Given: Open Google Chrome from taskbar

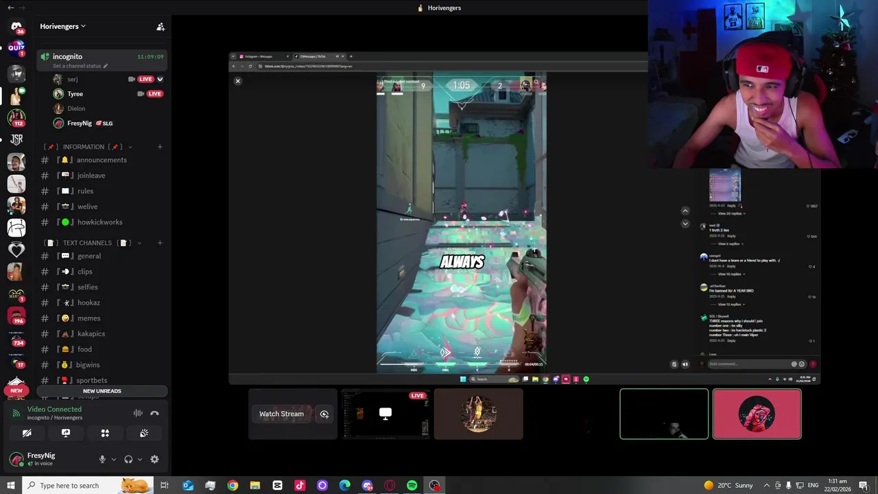Looking at the screenshot, I should 233,485.
